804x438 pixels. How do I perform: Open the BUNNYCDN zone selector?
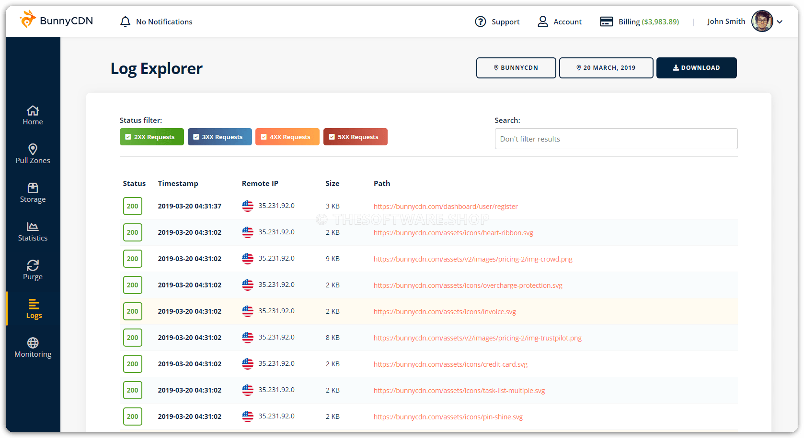click(516, 67)
